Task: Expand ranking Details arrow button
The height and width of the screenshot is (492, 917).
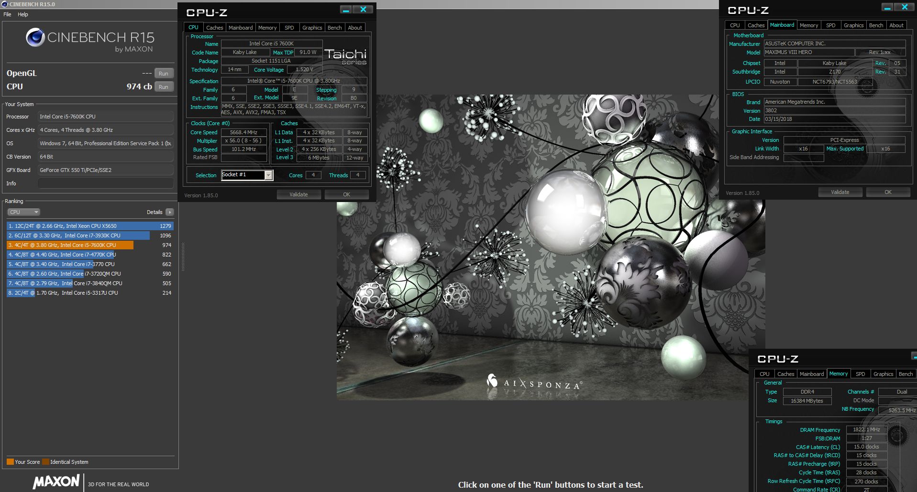Action: click(170, 212)
